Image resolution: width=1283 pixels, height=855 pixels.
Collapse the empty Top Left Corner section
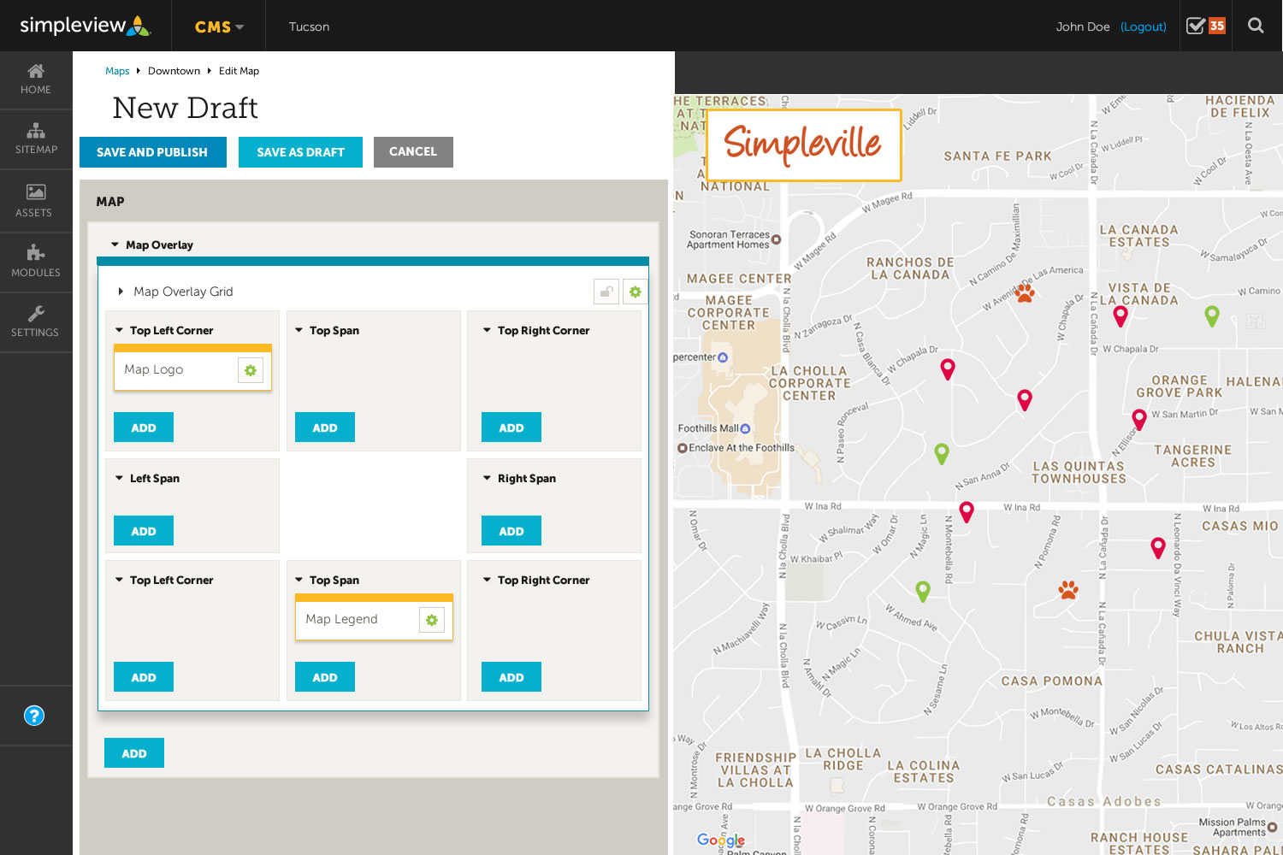click(120, 580)
